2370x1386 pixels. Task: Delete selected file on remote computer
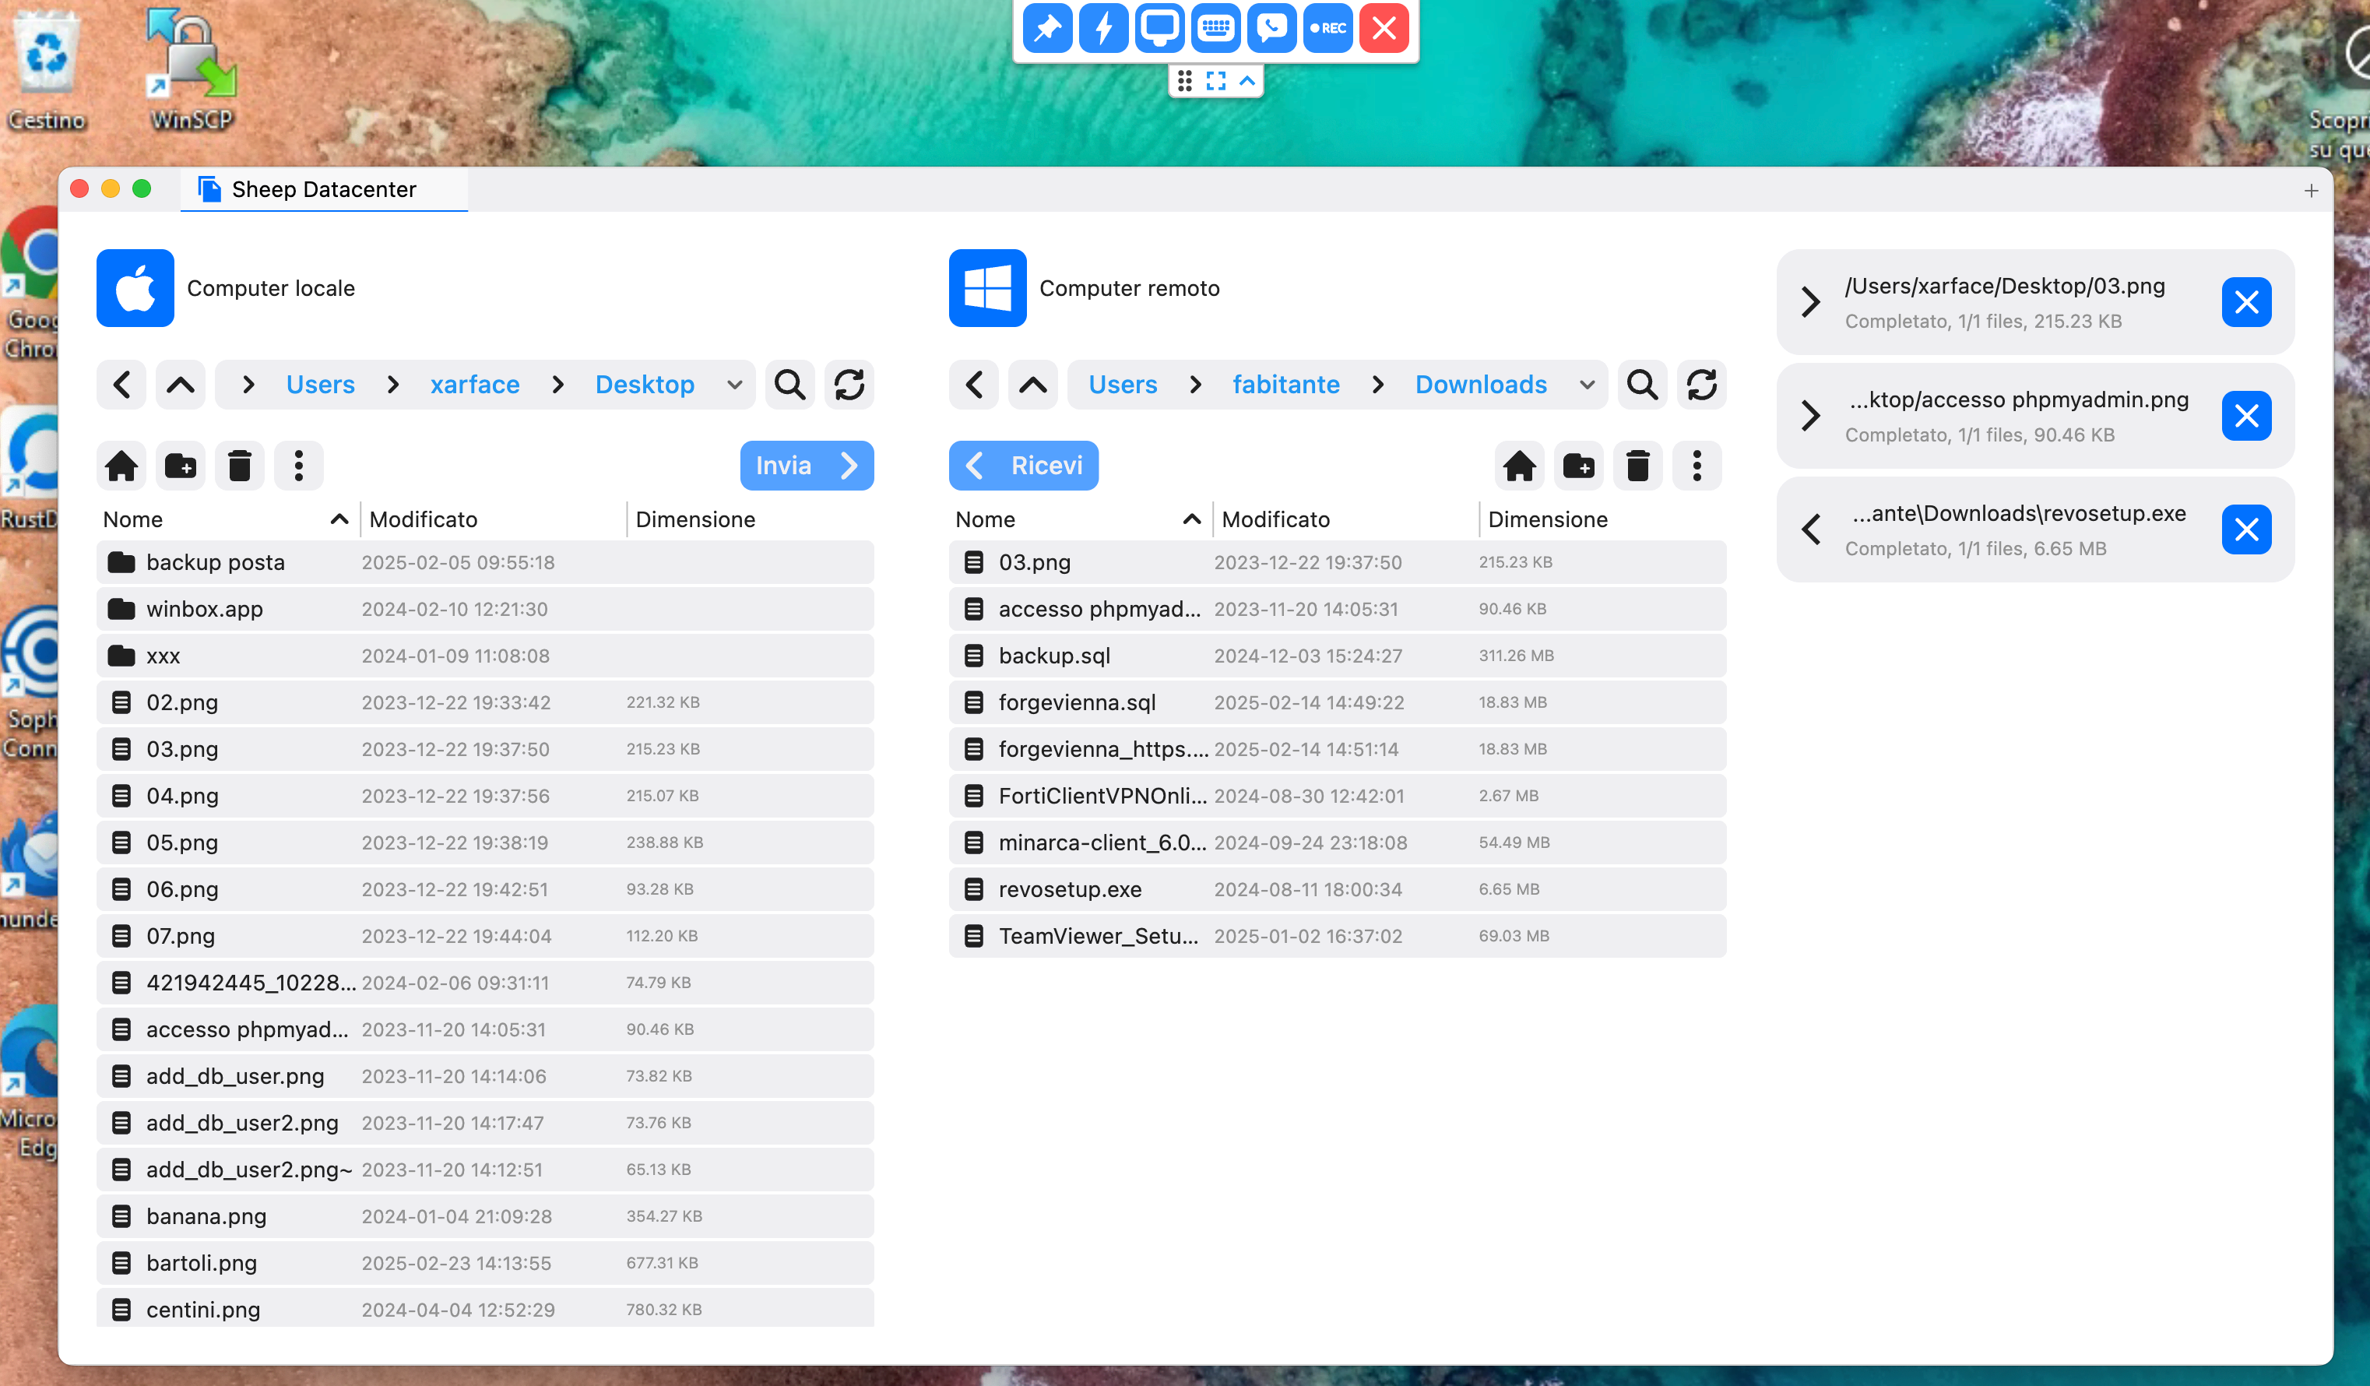click(x=1637, y=466)
